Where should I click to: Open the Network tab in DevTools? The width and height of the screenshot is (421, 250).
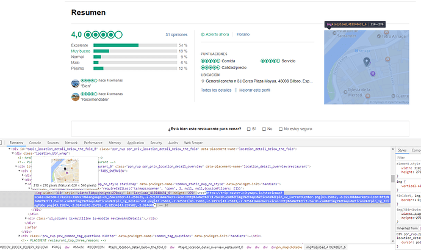click(x=71, y=142)
